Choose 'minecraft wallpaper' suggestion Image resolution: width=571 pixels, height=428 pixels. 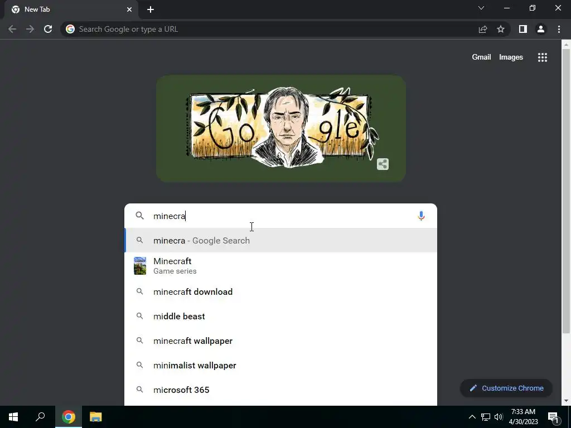click(x=281, y=341)
